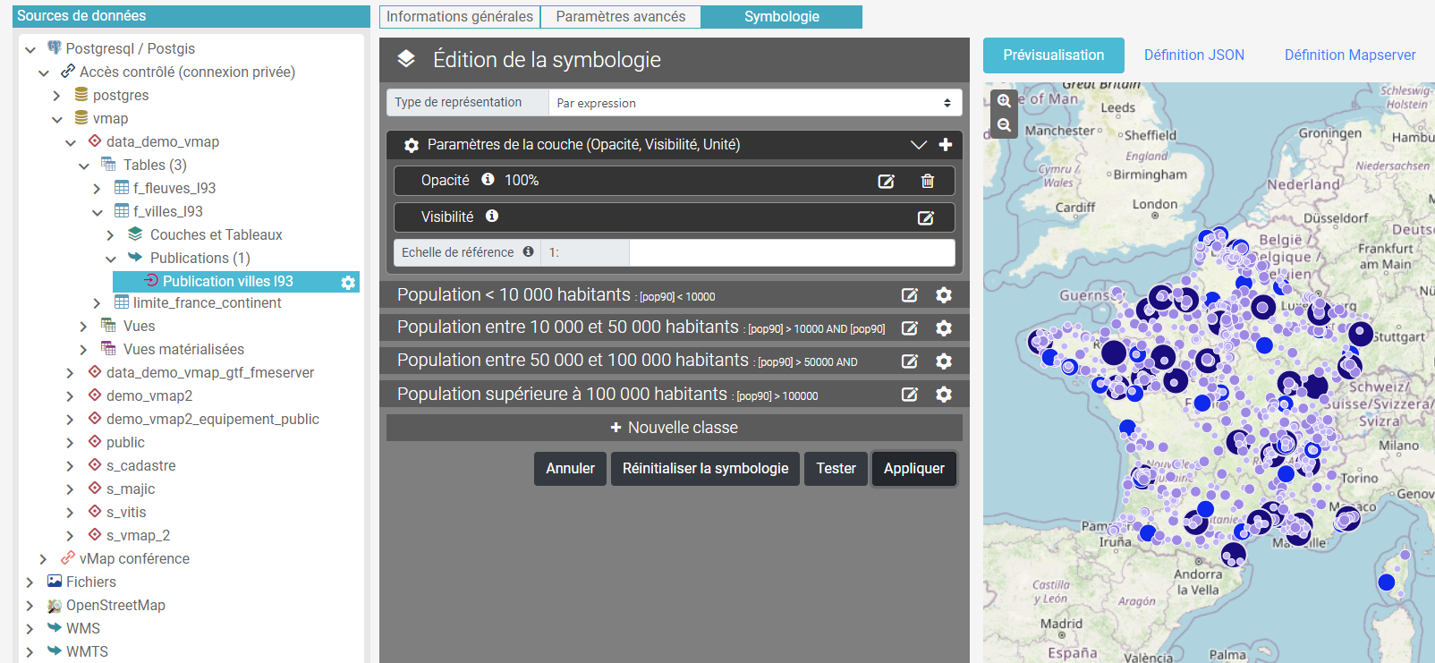Edit class Population entre 50 000 et 100 000

coord(910,361)
